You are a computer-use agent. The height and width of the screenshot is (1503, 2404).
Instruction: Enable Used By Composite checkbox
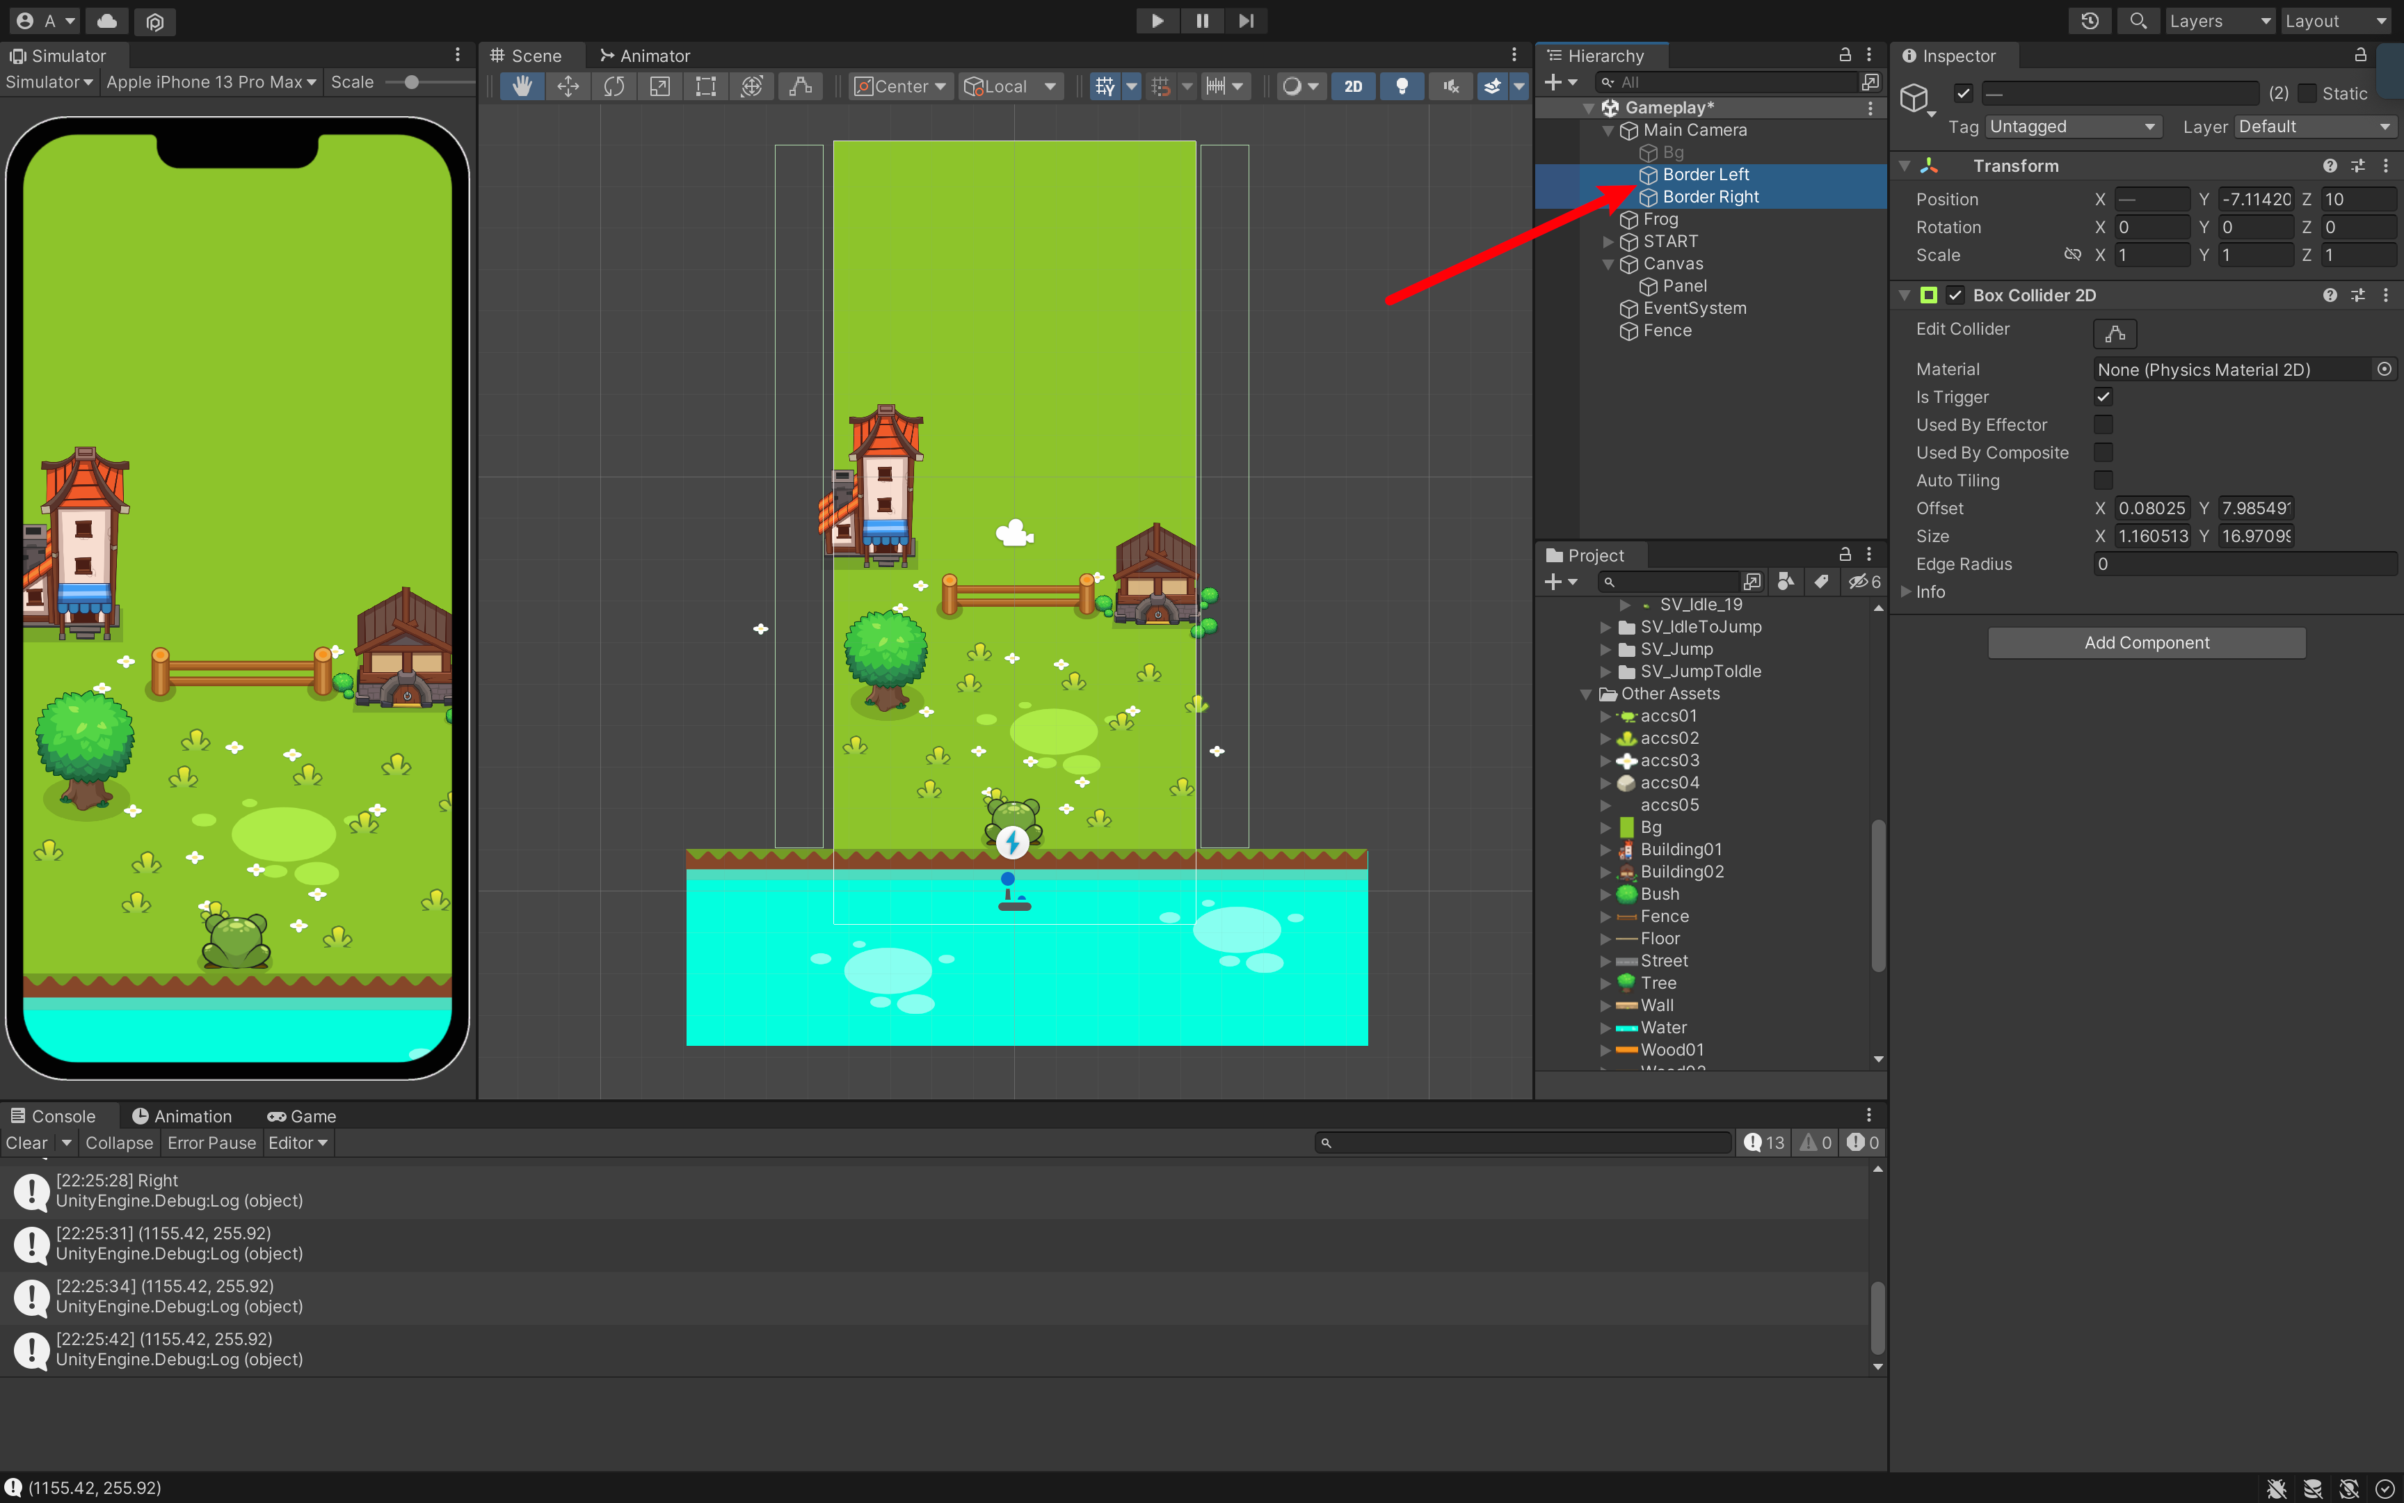(x=2103, y=452)
